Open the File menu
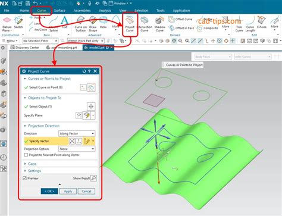 [x=7, y=11]
